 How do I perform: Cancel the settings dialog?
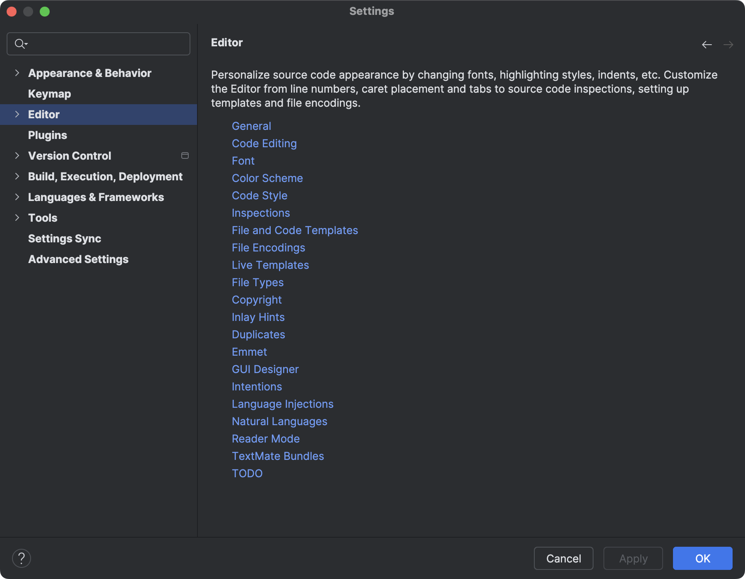pos(563,558)
